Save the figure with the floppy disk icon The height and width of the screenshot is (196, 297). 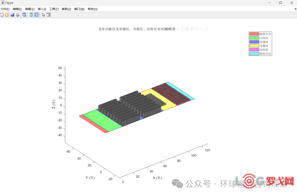click(x=12, y=15)
